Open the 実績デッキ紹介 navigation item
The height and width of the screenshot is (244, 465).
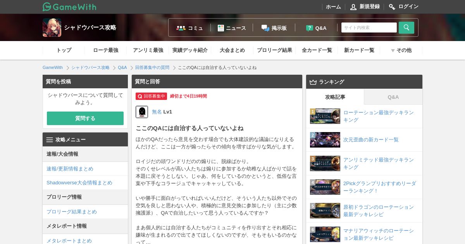(x=190, y=50)
